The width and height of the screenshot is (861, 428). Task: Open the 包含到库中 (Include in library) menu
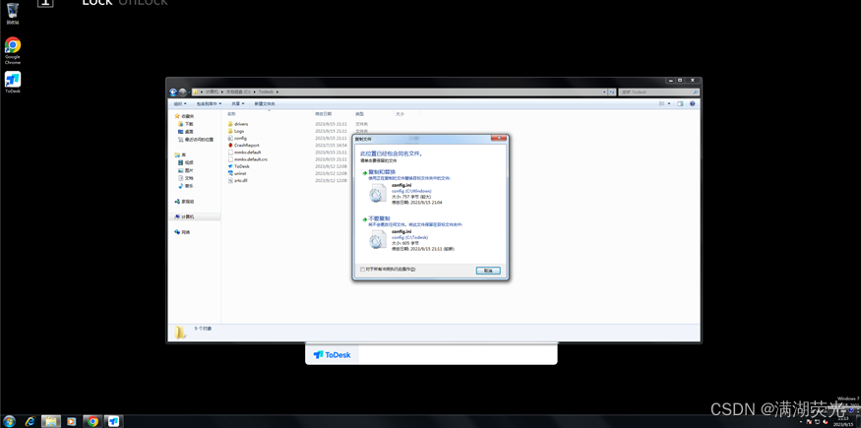(210, 103)
